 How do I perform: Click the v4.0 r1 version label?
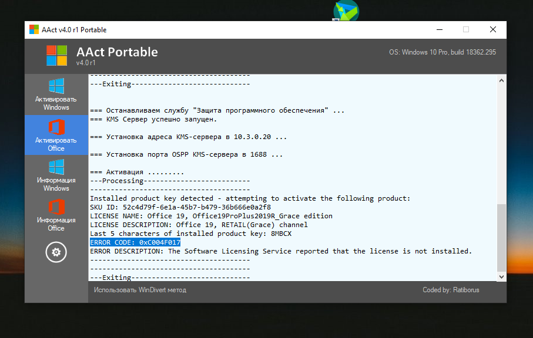[x=86, y=63]
